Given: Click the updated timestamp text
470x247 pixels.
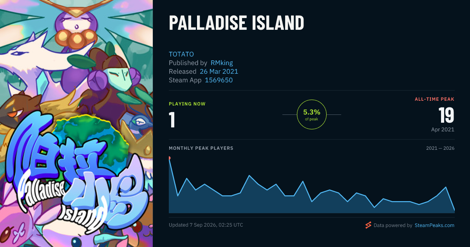Looking at the screenshot, I should click(206, 225).
